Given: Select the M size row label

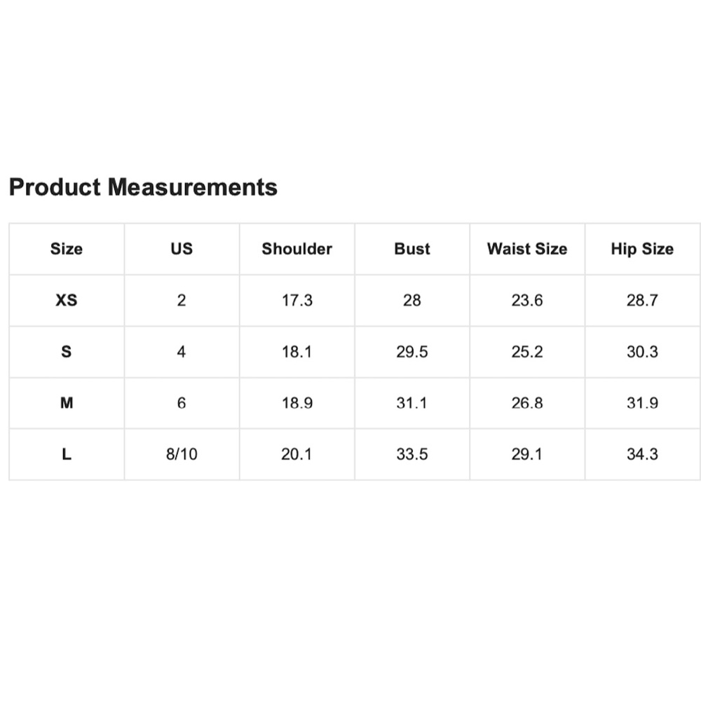Looking at the screenshot, I should pos(66,403).
